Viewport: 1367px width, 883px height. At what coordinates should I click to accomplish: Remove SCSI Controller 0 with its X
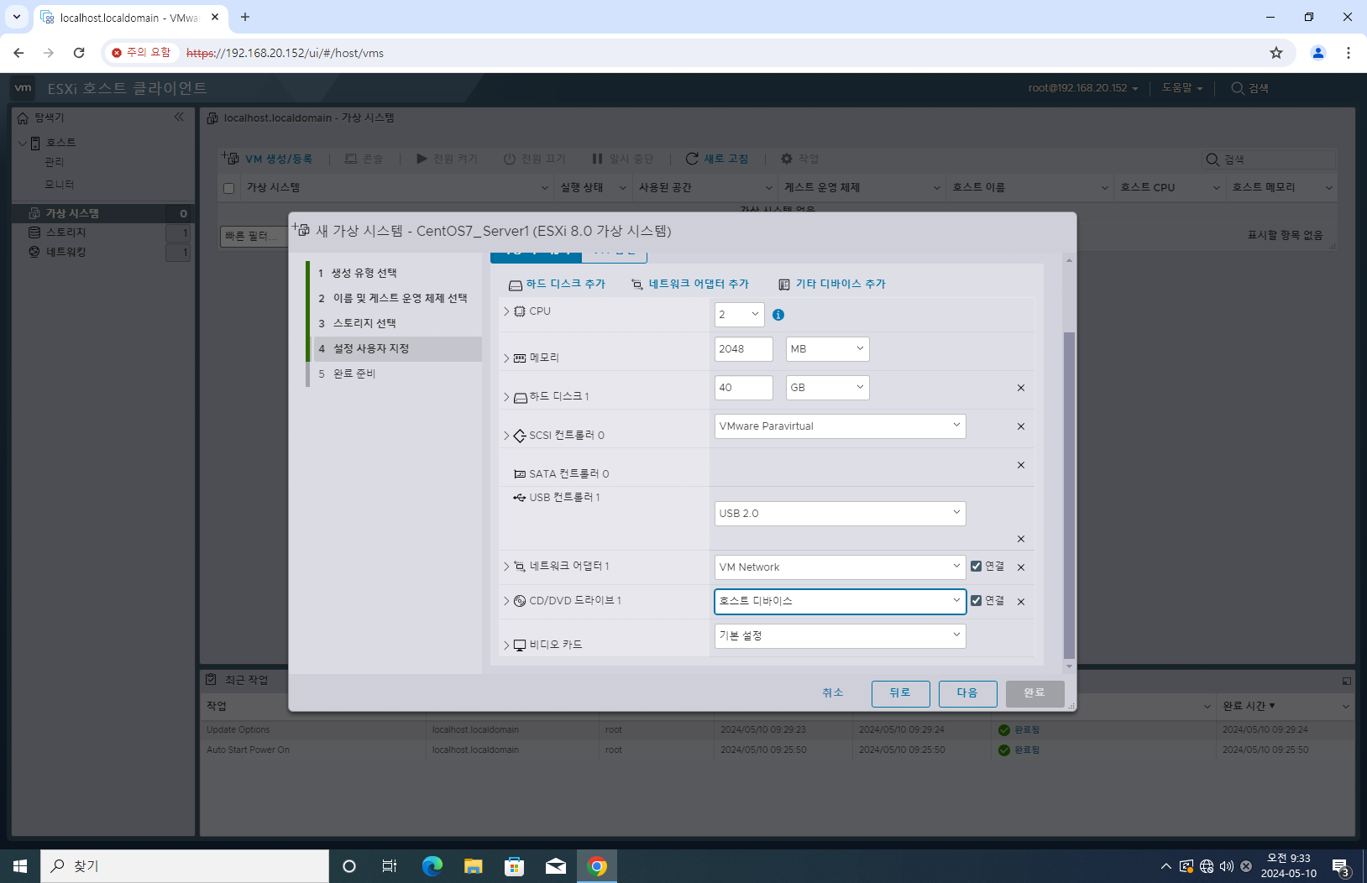[x=1021, y=426]
